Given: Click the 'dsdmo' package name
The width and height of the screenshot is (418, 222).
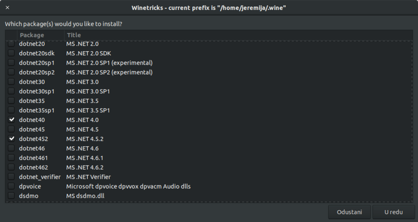Looking at the screenshot, I should (29, 196).
